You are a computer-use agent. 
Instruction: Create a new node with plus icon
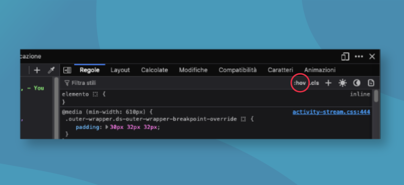[37, 70]
